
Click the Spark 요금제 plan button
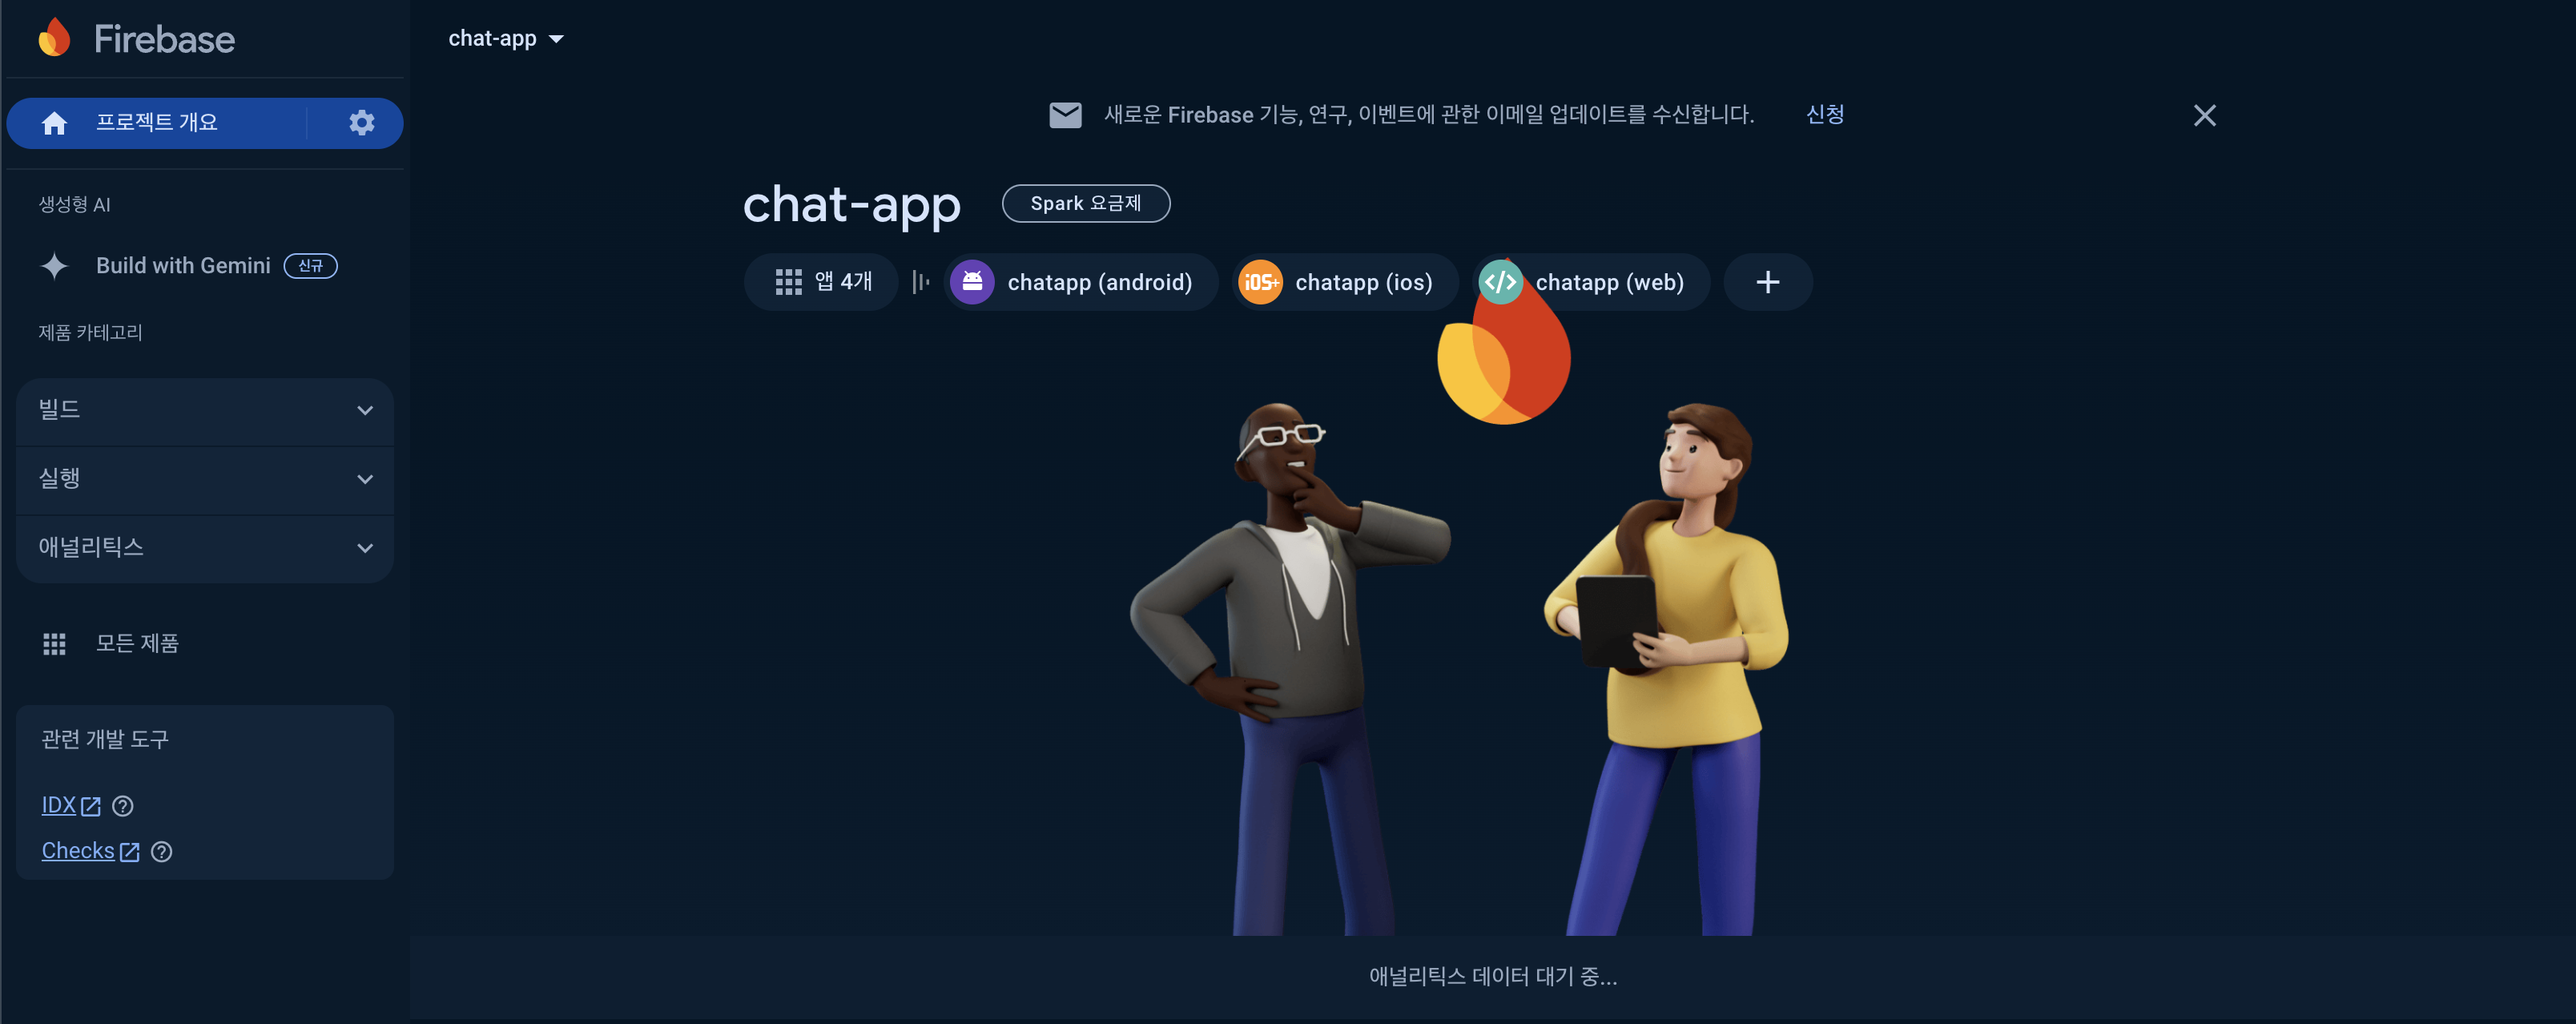pos(1085,203)
